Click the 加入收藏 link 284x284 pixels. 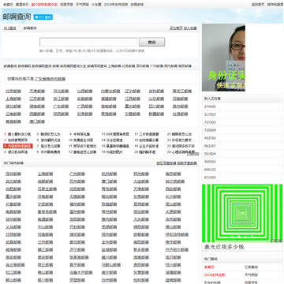point(190,28)
